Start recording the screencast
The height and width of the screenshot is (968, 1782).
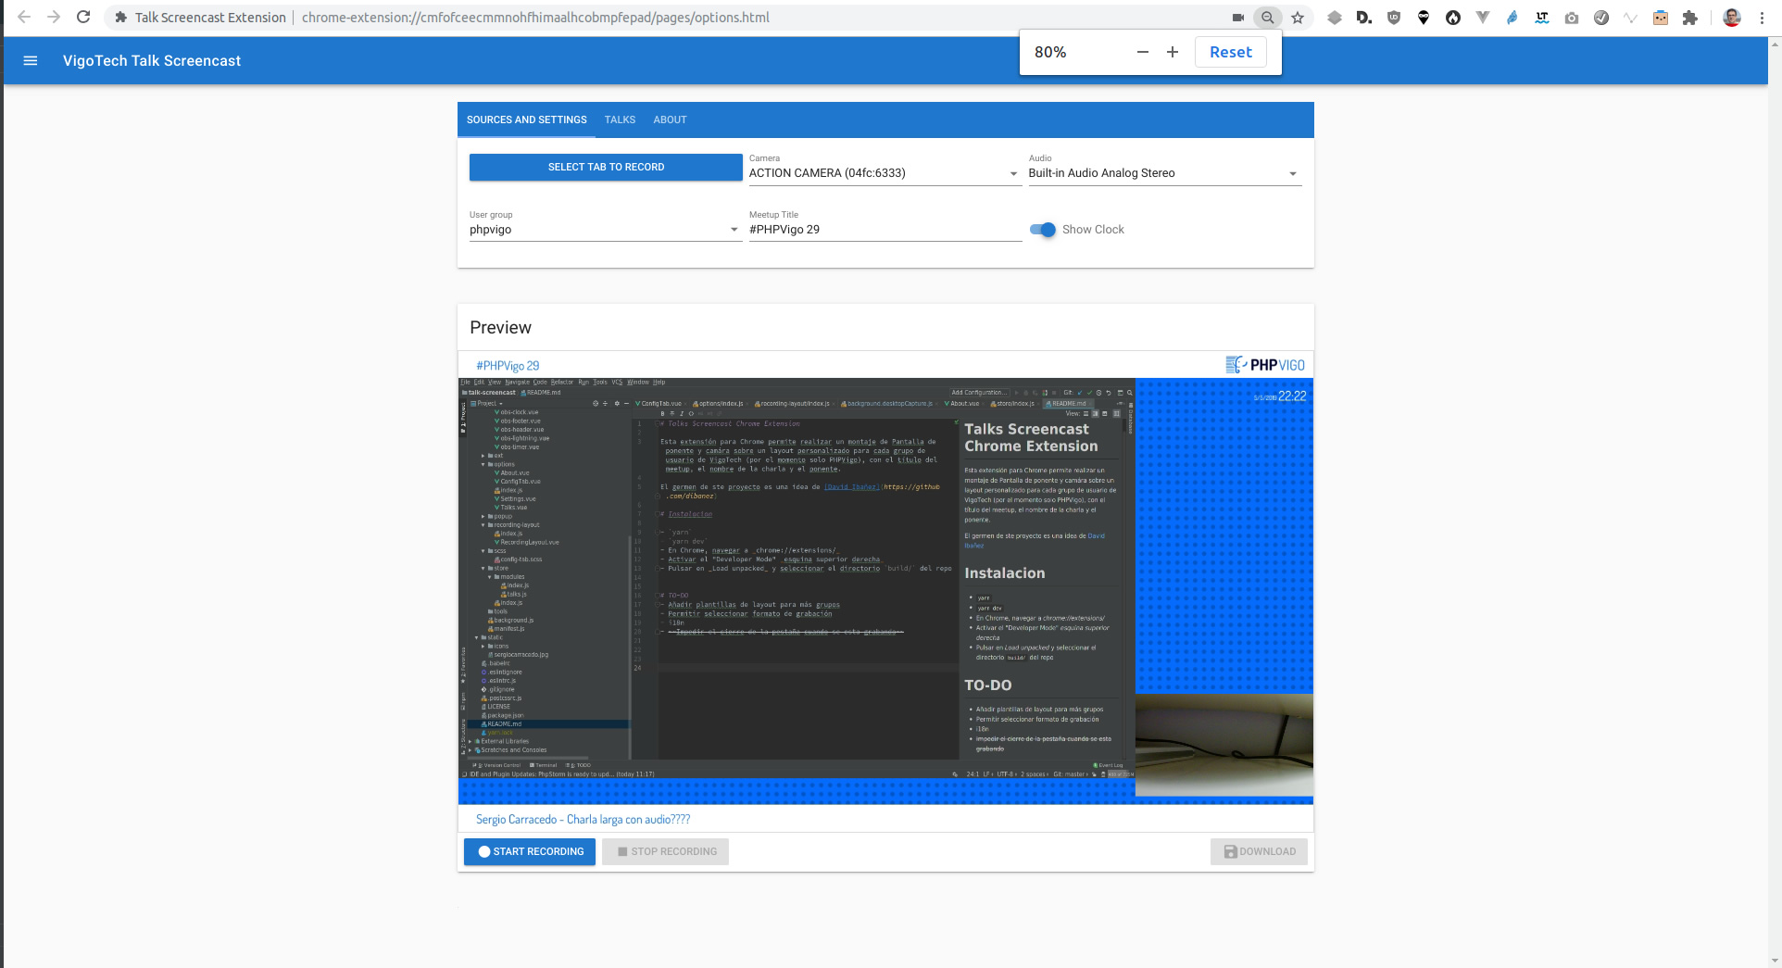point(530,852)
